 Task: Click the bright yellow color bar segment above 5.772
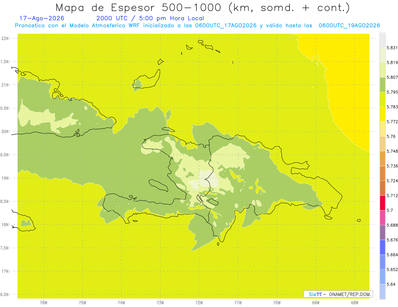click(x=382, y=114)
